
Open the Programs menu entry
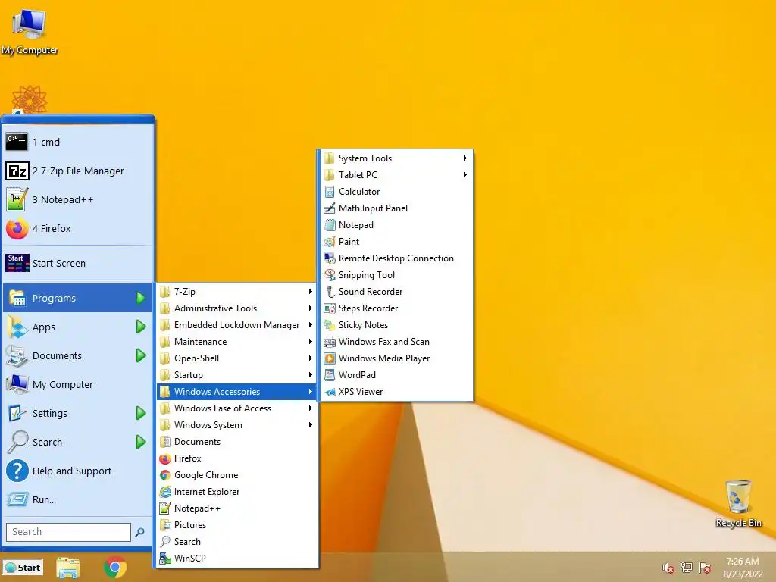(x=78, y=298)
